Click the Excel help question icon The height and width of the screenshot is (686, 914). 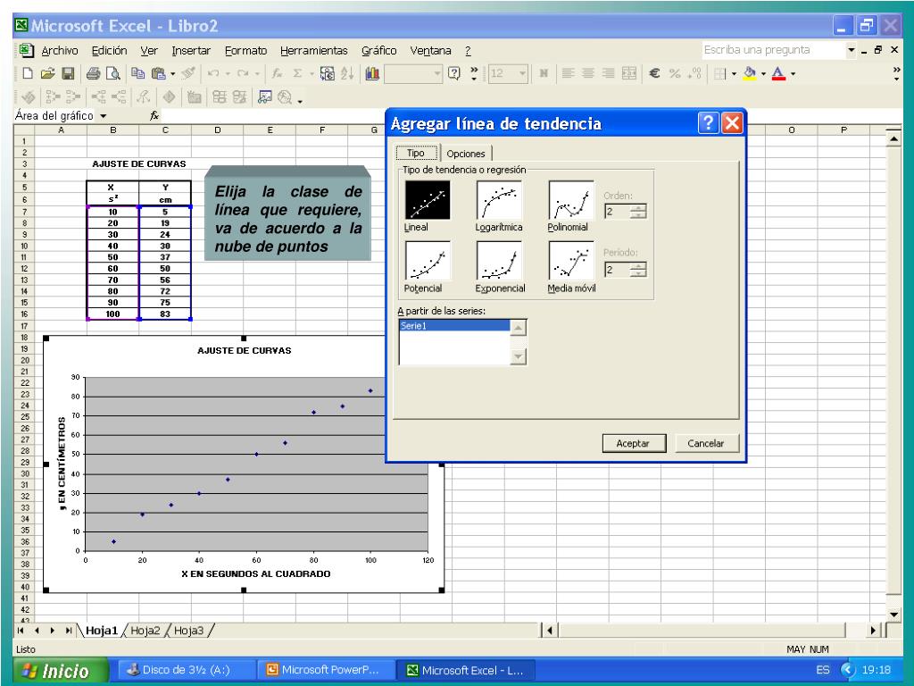(454, 73)
